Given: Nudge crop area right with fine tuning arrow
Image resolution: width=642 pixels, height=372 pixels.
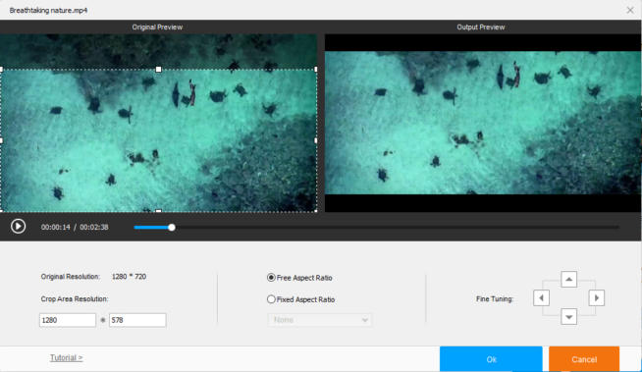Looking at the screenshot, I should tap(596, 298).
